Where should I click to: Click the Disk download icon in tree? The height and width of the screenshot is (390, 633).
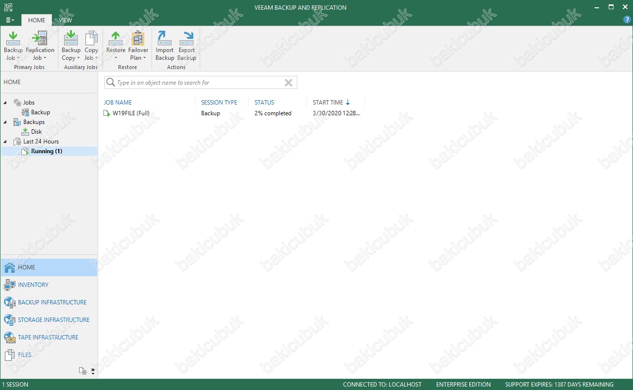[25, 132]
